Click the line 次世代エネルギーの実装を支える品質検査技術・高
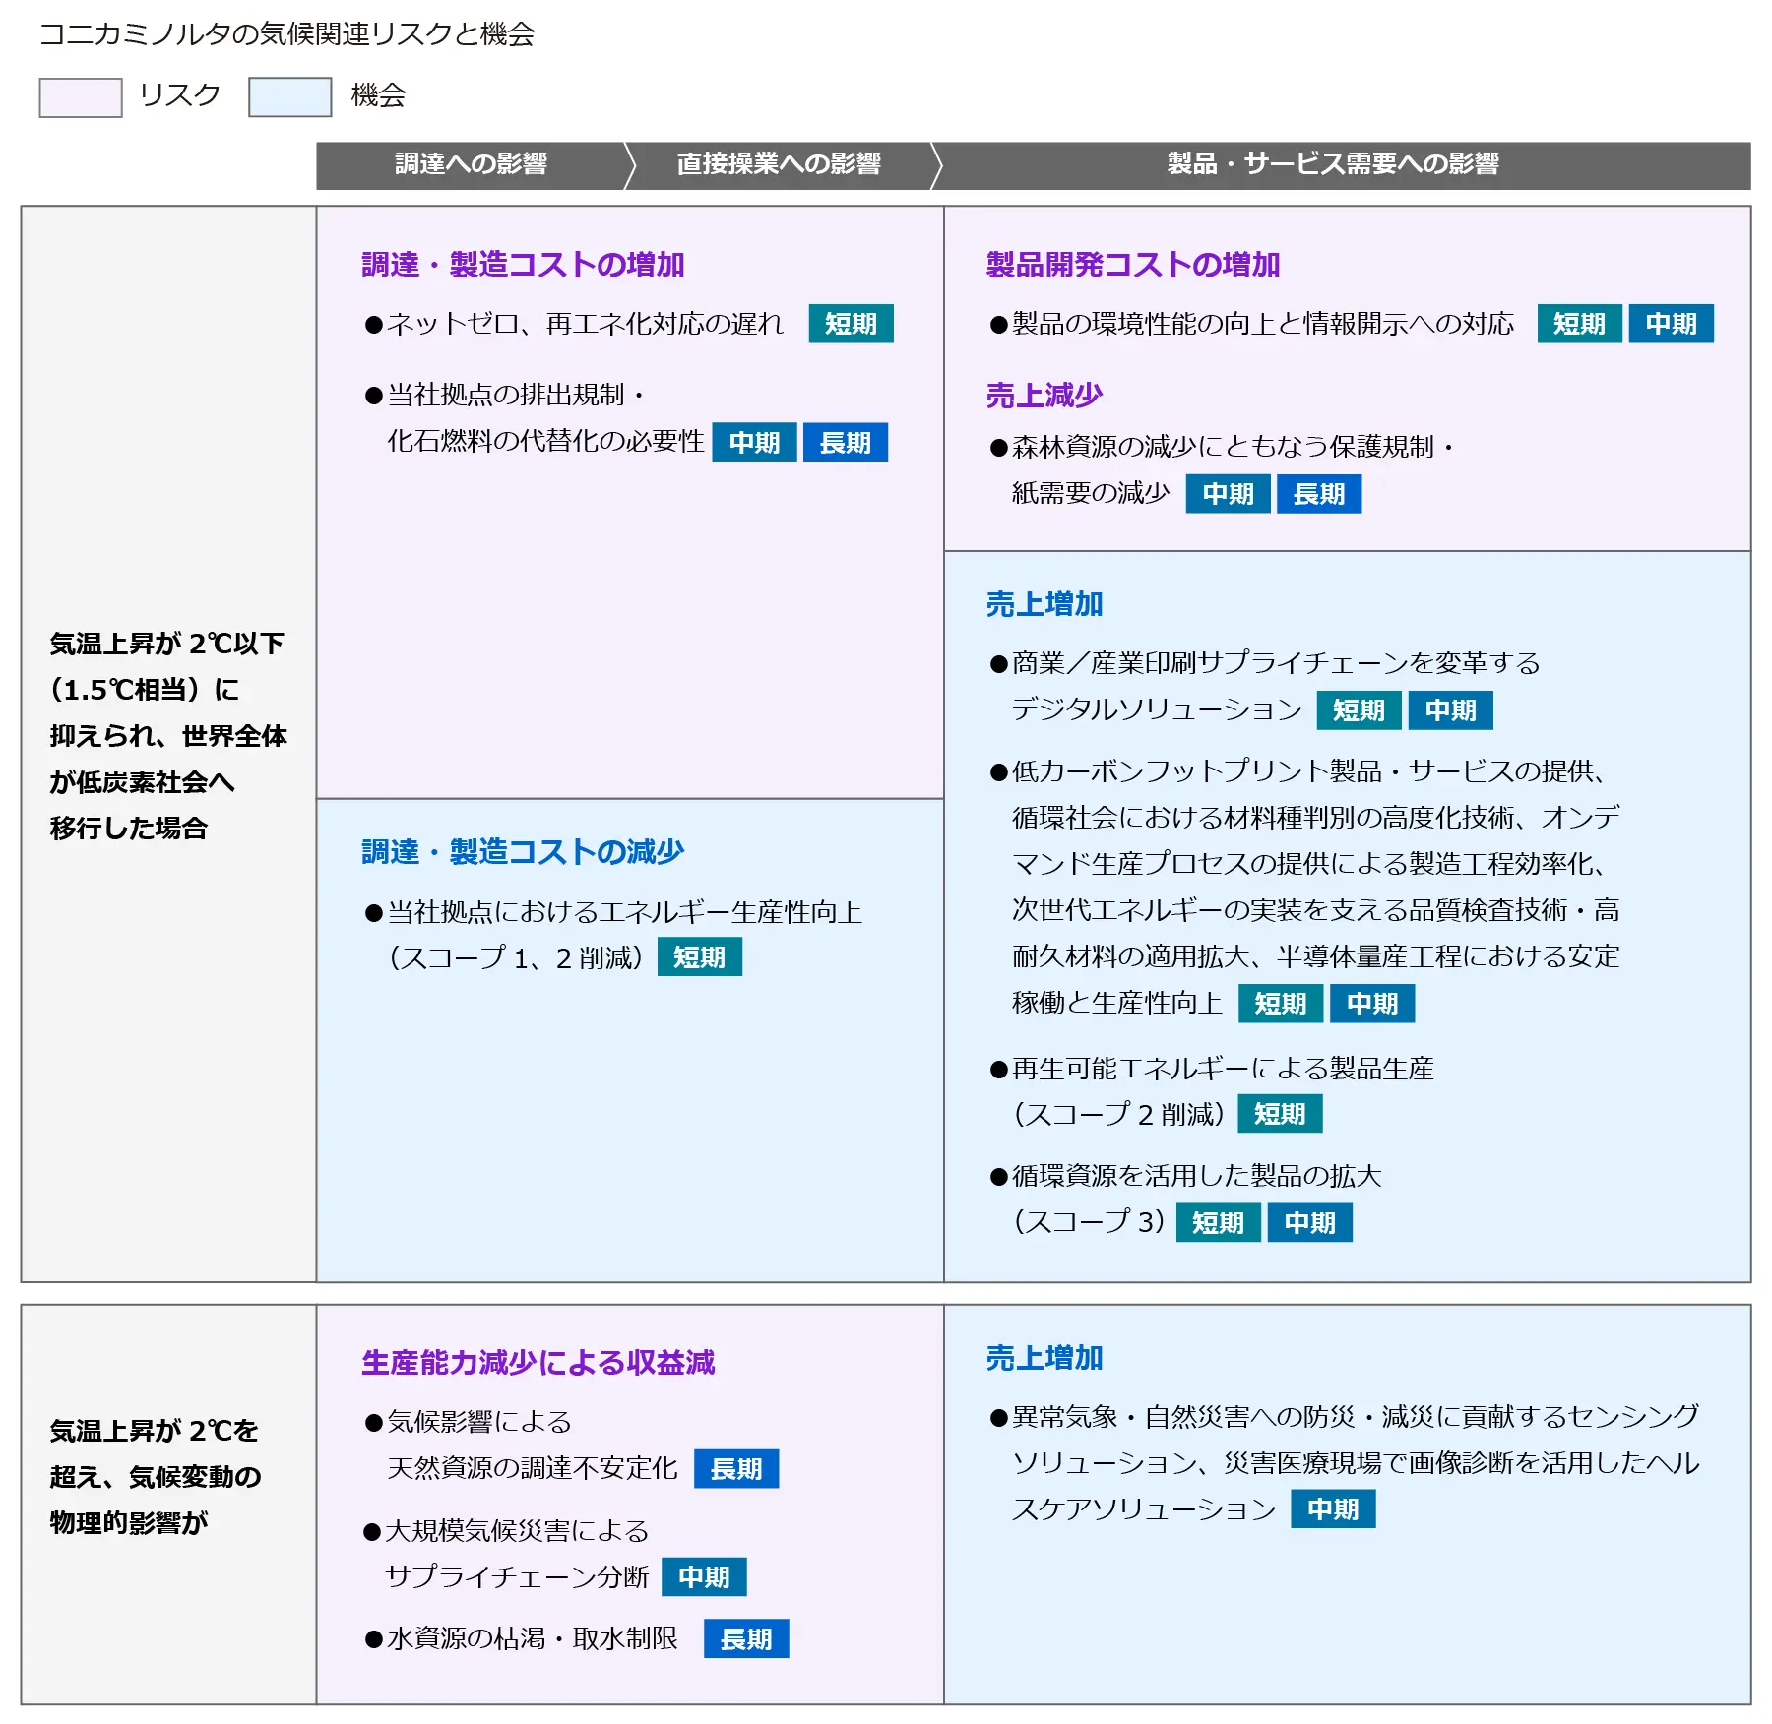 [1316, 910]
